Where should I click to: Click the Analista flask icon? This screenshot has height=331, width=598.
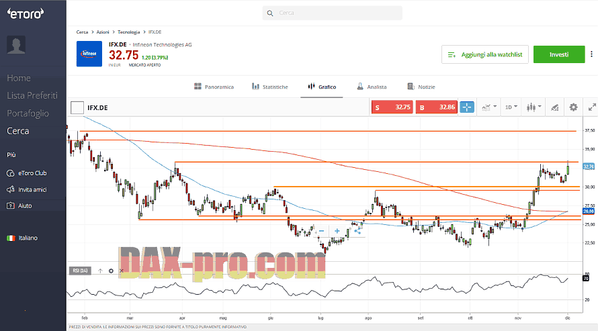point(360,87)
